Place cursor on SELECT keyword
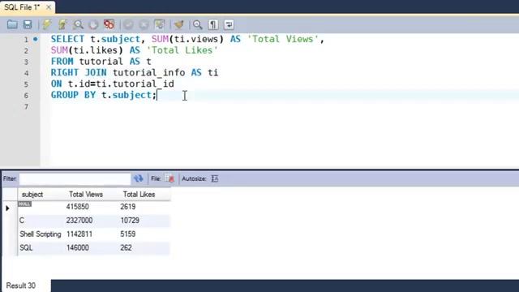The height and width of the screenshot is (292, 519). (67, 39)
